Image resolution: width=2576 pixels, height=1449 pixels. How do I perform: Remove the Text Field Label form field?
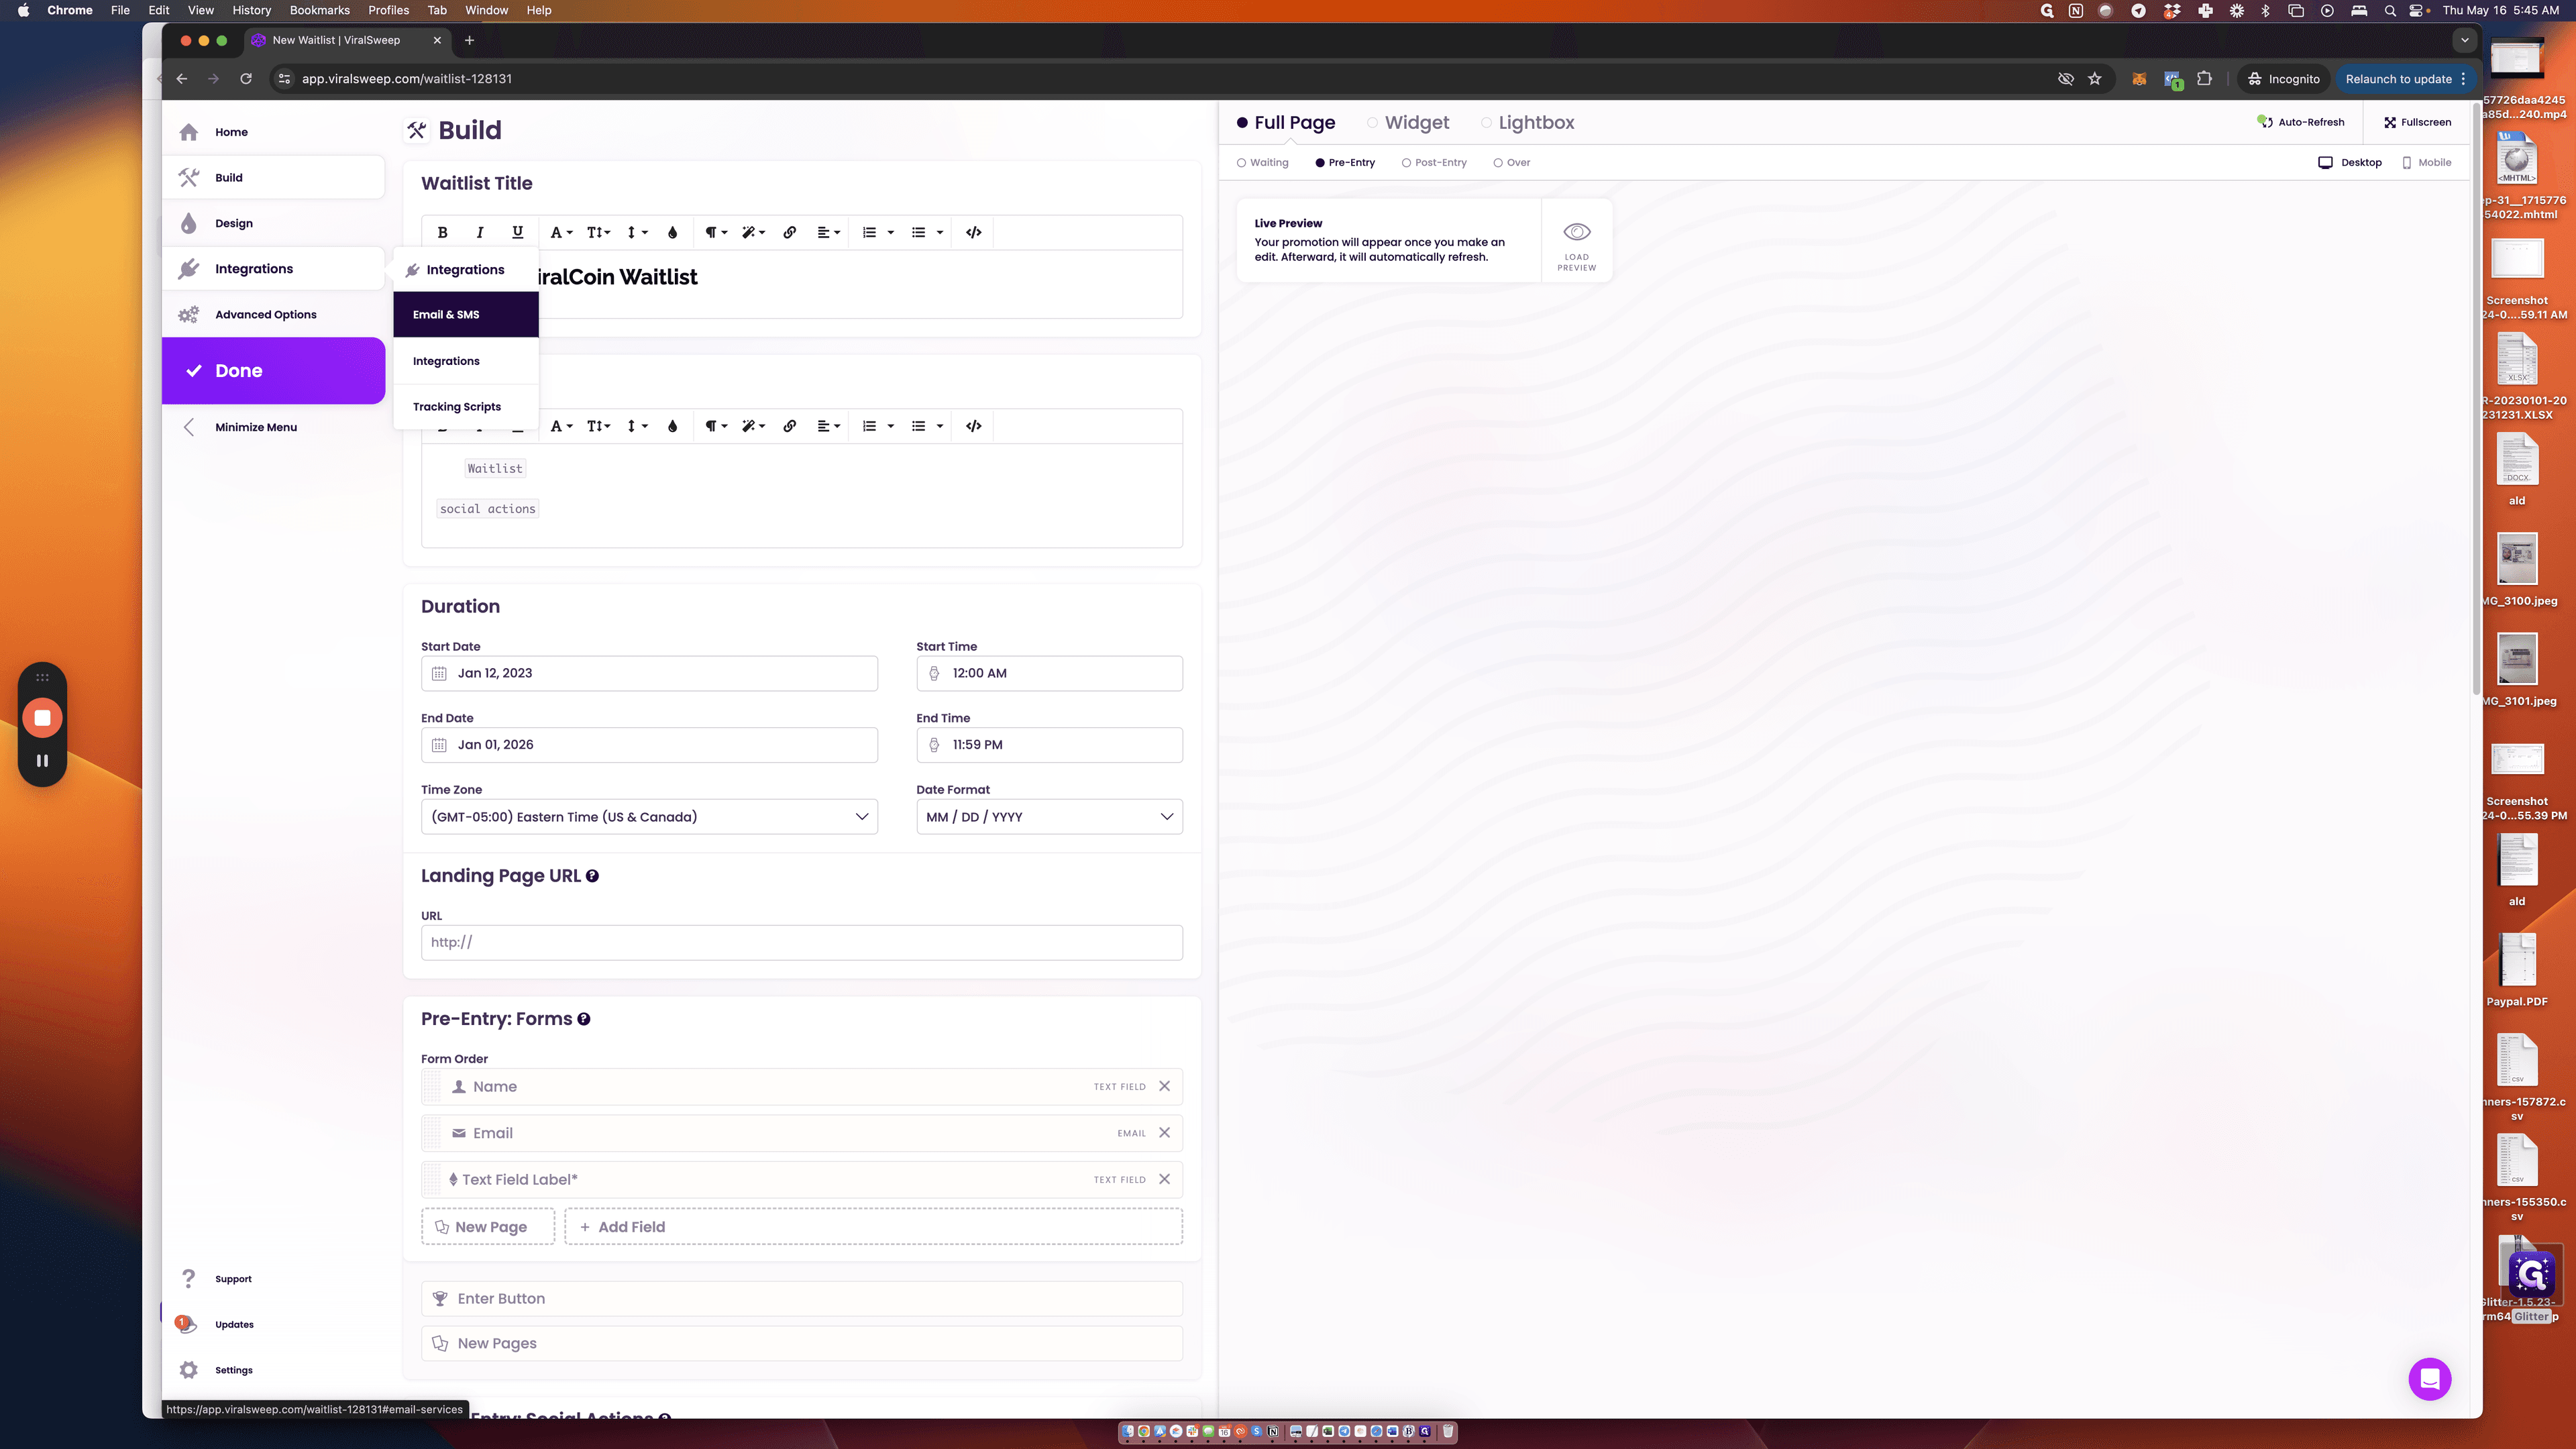(x=1164, y=1180)
